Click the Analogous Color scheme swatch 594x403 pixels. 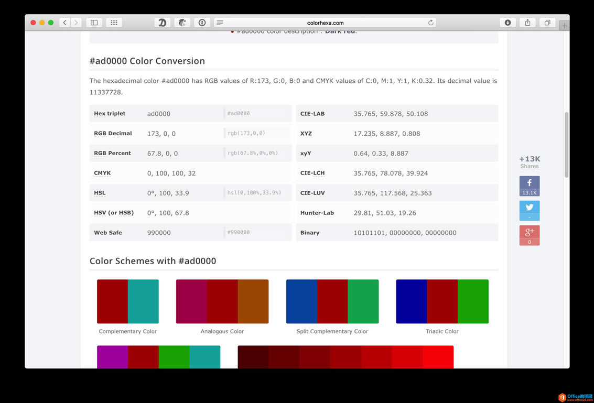[x=222, y=301]
